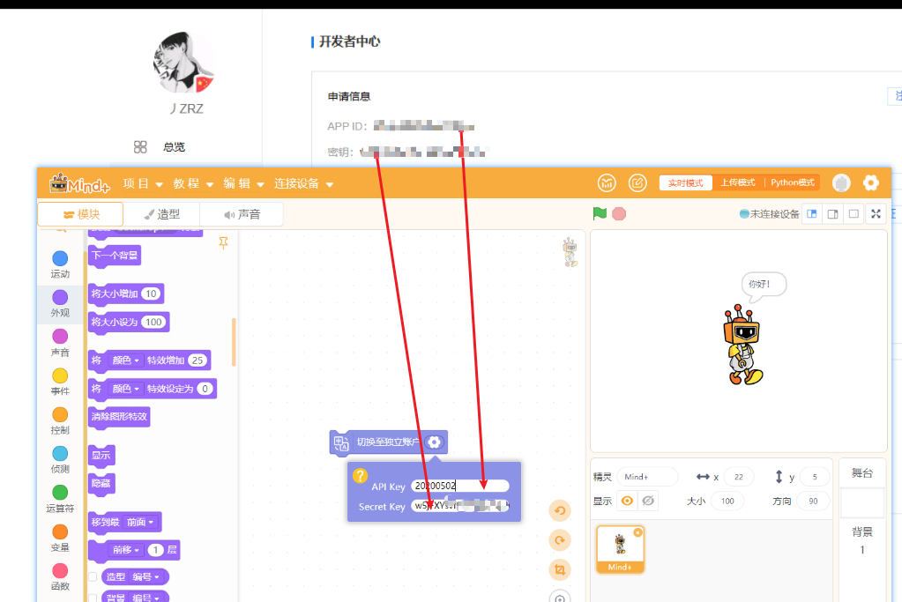Open the 前面 dropdown in 移到最 block
The height and width of the screenshot is (602, 902).
coord(140,522)
